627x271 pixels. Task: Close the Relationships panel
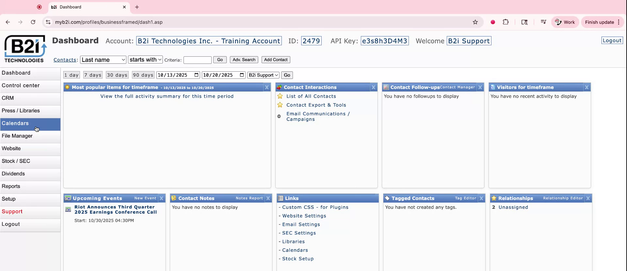[588, 198]
